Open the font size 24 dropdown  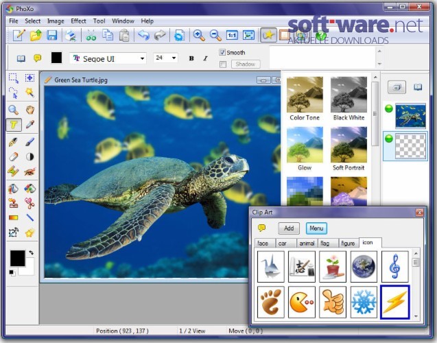(174, 58)
